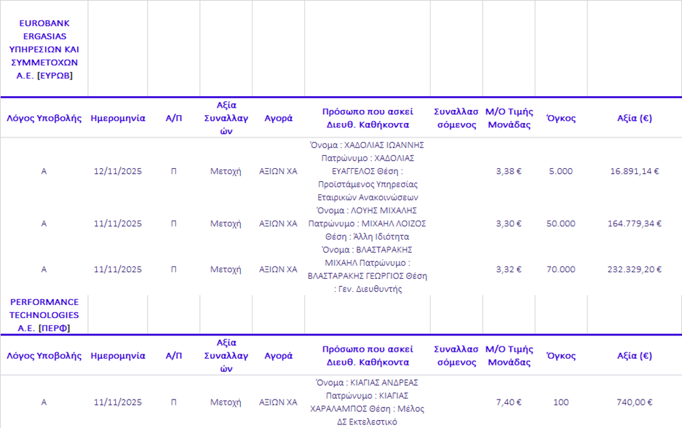Click the Eurobank table's Αγορά header
Viewport: 682px width, 428px height.
(x=278, y=119)
